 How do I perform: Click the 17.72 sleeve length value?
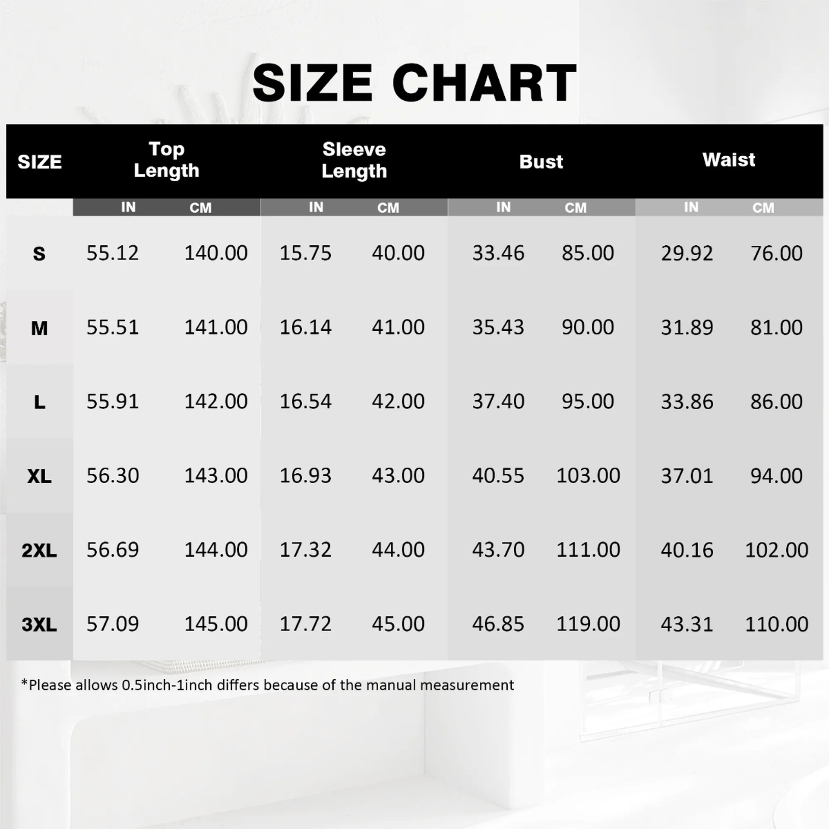tap(305, 624)
